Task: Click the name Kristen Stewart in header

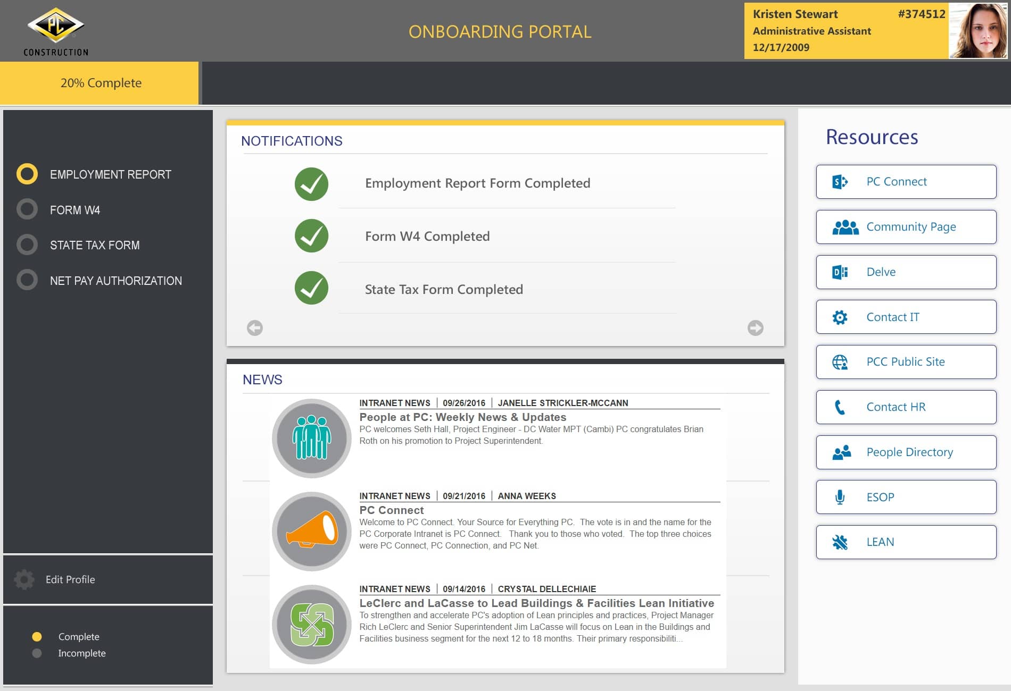Action: [795, 14]
